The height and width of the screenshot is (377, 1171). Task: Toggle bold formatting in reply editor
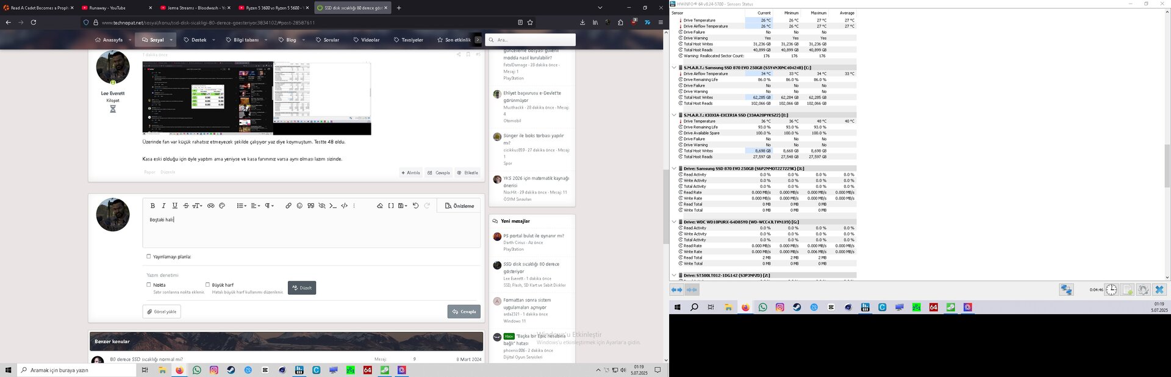click(x=152, y=206)
